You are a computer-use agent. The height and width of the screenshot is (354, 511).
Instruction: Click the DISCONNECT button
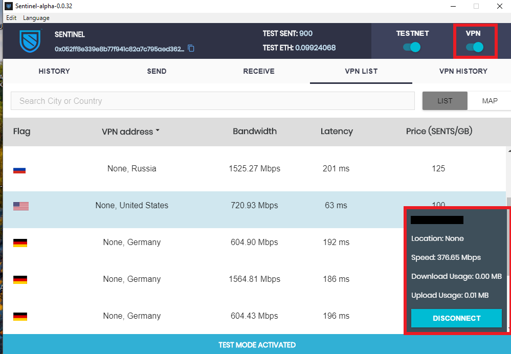click(x=456, y=318)
